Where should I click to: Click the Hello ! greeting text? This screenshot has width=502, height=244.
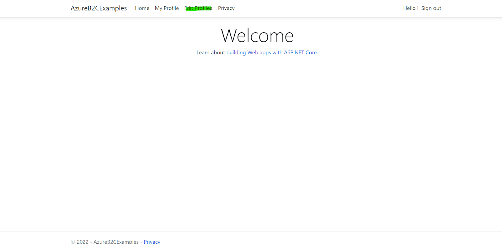(411, 8)
